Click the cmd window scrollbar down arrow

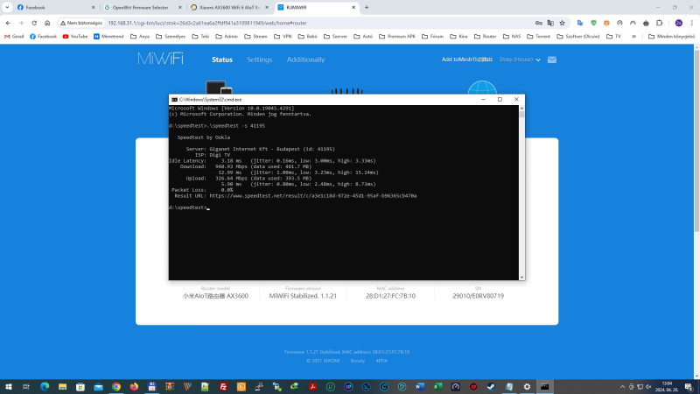[x=521, y=277]
